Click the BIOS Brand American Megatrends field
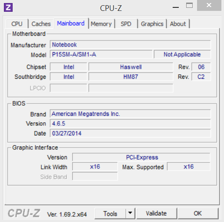The height and width of the screenshot is (222, 224). pos(130,114)
